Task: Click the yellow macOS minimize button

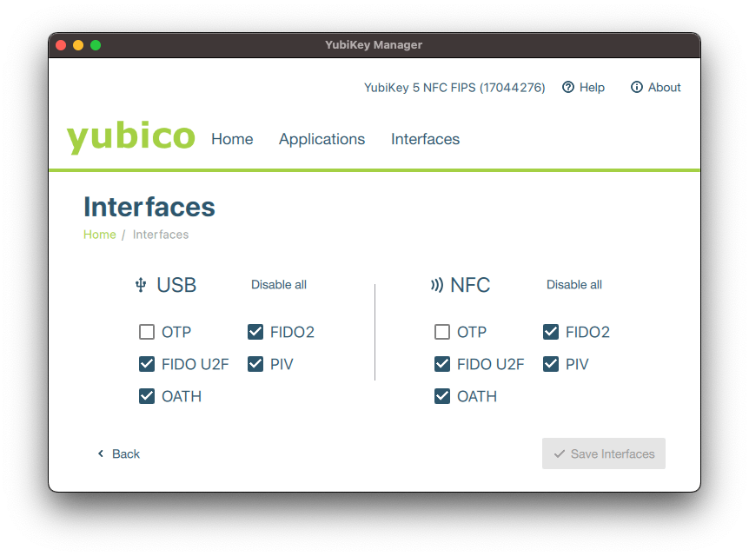Action: pos(78,45)
